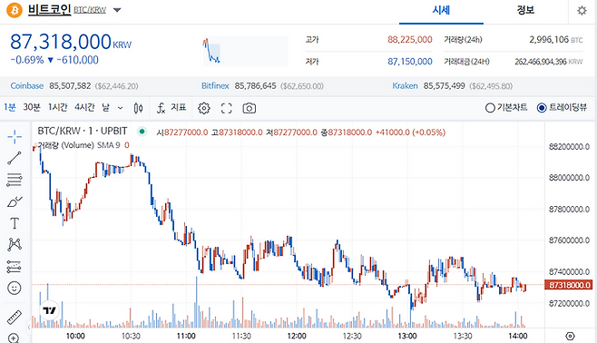Click the mini price sparkline thumbnail
597x343 pixels.
[x=245, y=51]
